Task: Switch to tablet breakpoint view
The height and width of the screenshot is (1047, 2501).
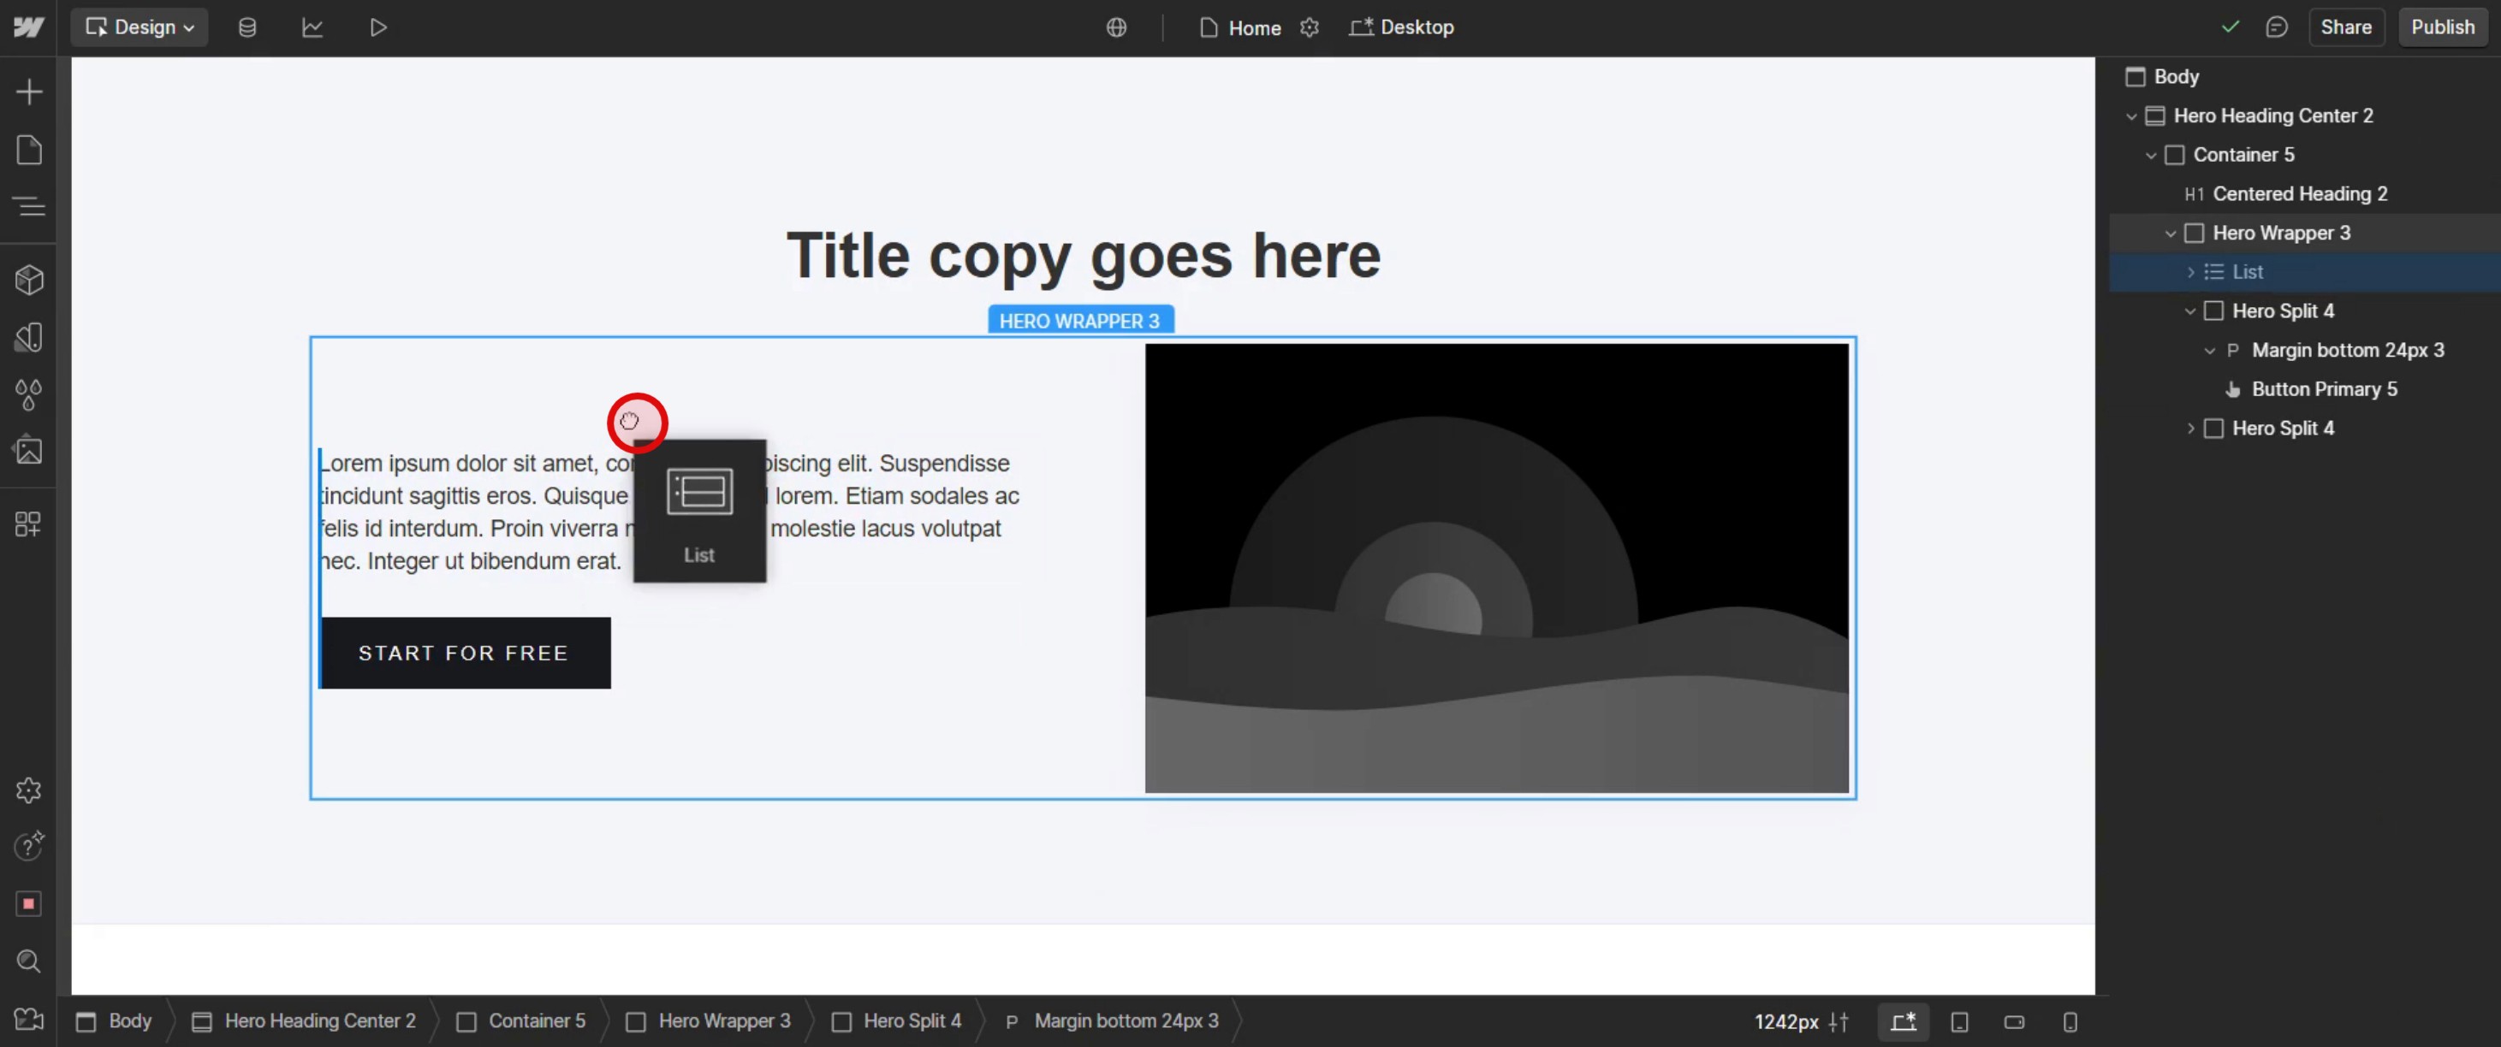Action: (1959, 1022)
